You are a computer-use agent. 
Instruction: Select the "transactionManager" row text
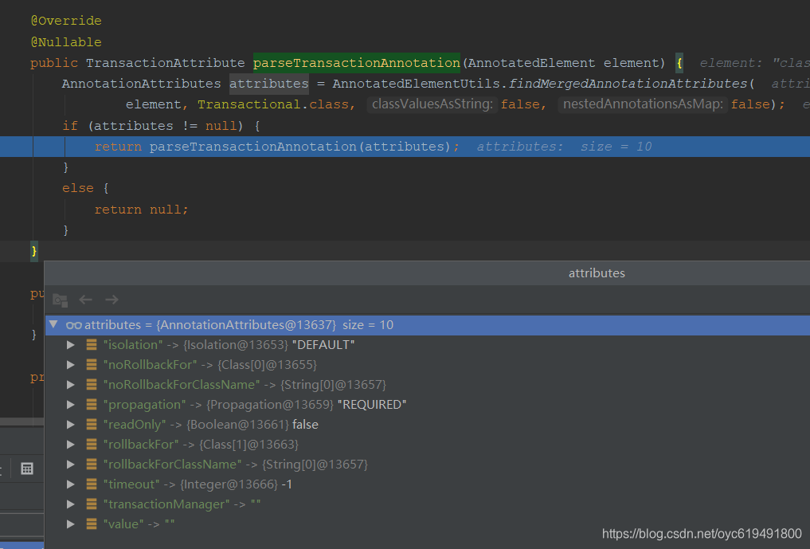[x=182, y=504]
